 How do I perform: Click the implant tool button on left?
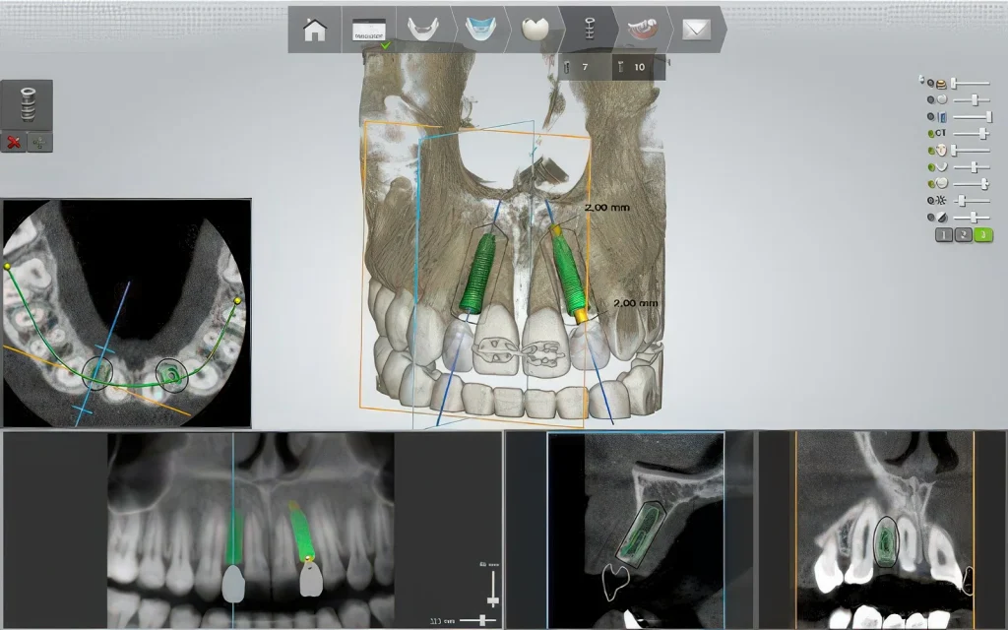(x=27, y=103)
